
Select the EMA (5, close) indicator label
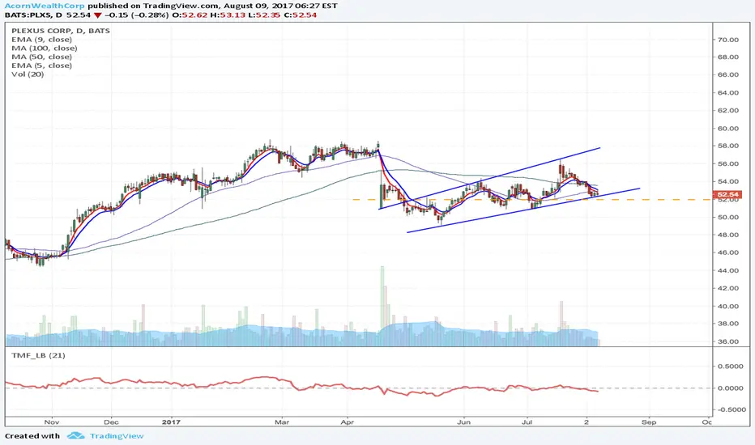[x=42, y=66]
